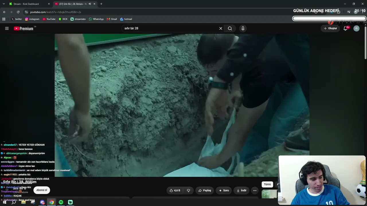This screenshot has height=206, width=367.
Task: Open File Explorer from the taskbar
Action: pos(24,202)
